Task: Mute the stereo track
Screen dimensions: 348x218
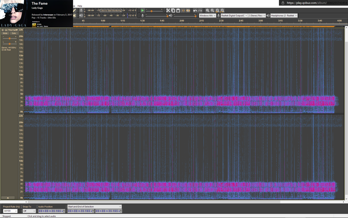Action: tap(5, 33)
